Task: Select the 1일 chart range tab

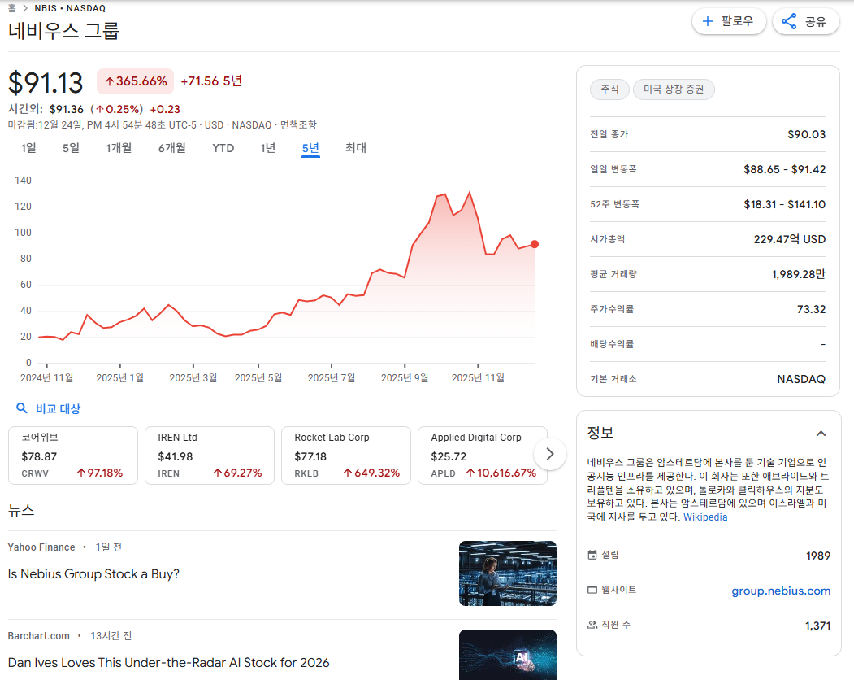Action: [28, 148]
